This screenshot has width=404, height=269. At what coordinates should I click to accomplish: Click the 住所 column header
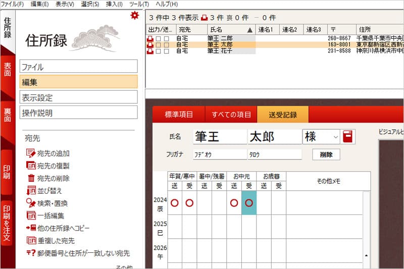pos(380,30)
